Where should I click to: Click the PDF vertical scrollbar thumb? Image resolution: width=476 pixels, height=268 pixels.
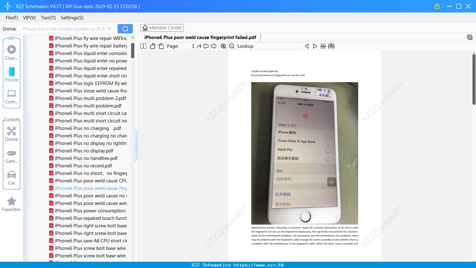(474, 79)
